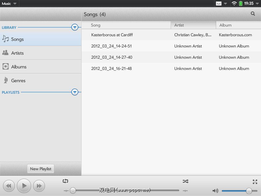The height and width of the screenshot is (196, 261).
Task: Open the Music app menu
Action: click(9, 4)
